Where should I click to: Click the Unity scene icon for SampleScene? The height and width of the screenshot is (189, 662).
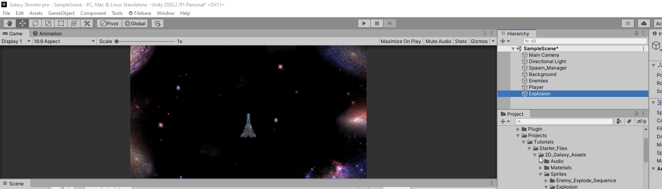519,49
